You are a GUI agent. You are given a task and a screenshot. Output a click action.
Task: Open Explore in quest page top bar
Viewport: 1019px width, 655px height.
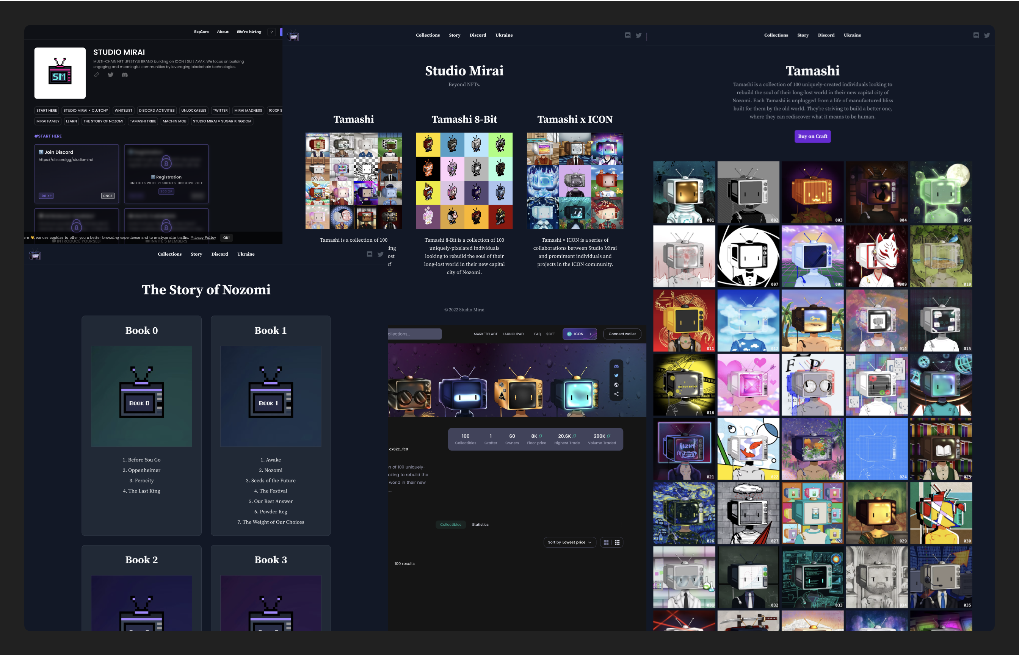coord(201,32)
